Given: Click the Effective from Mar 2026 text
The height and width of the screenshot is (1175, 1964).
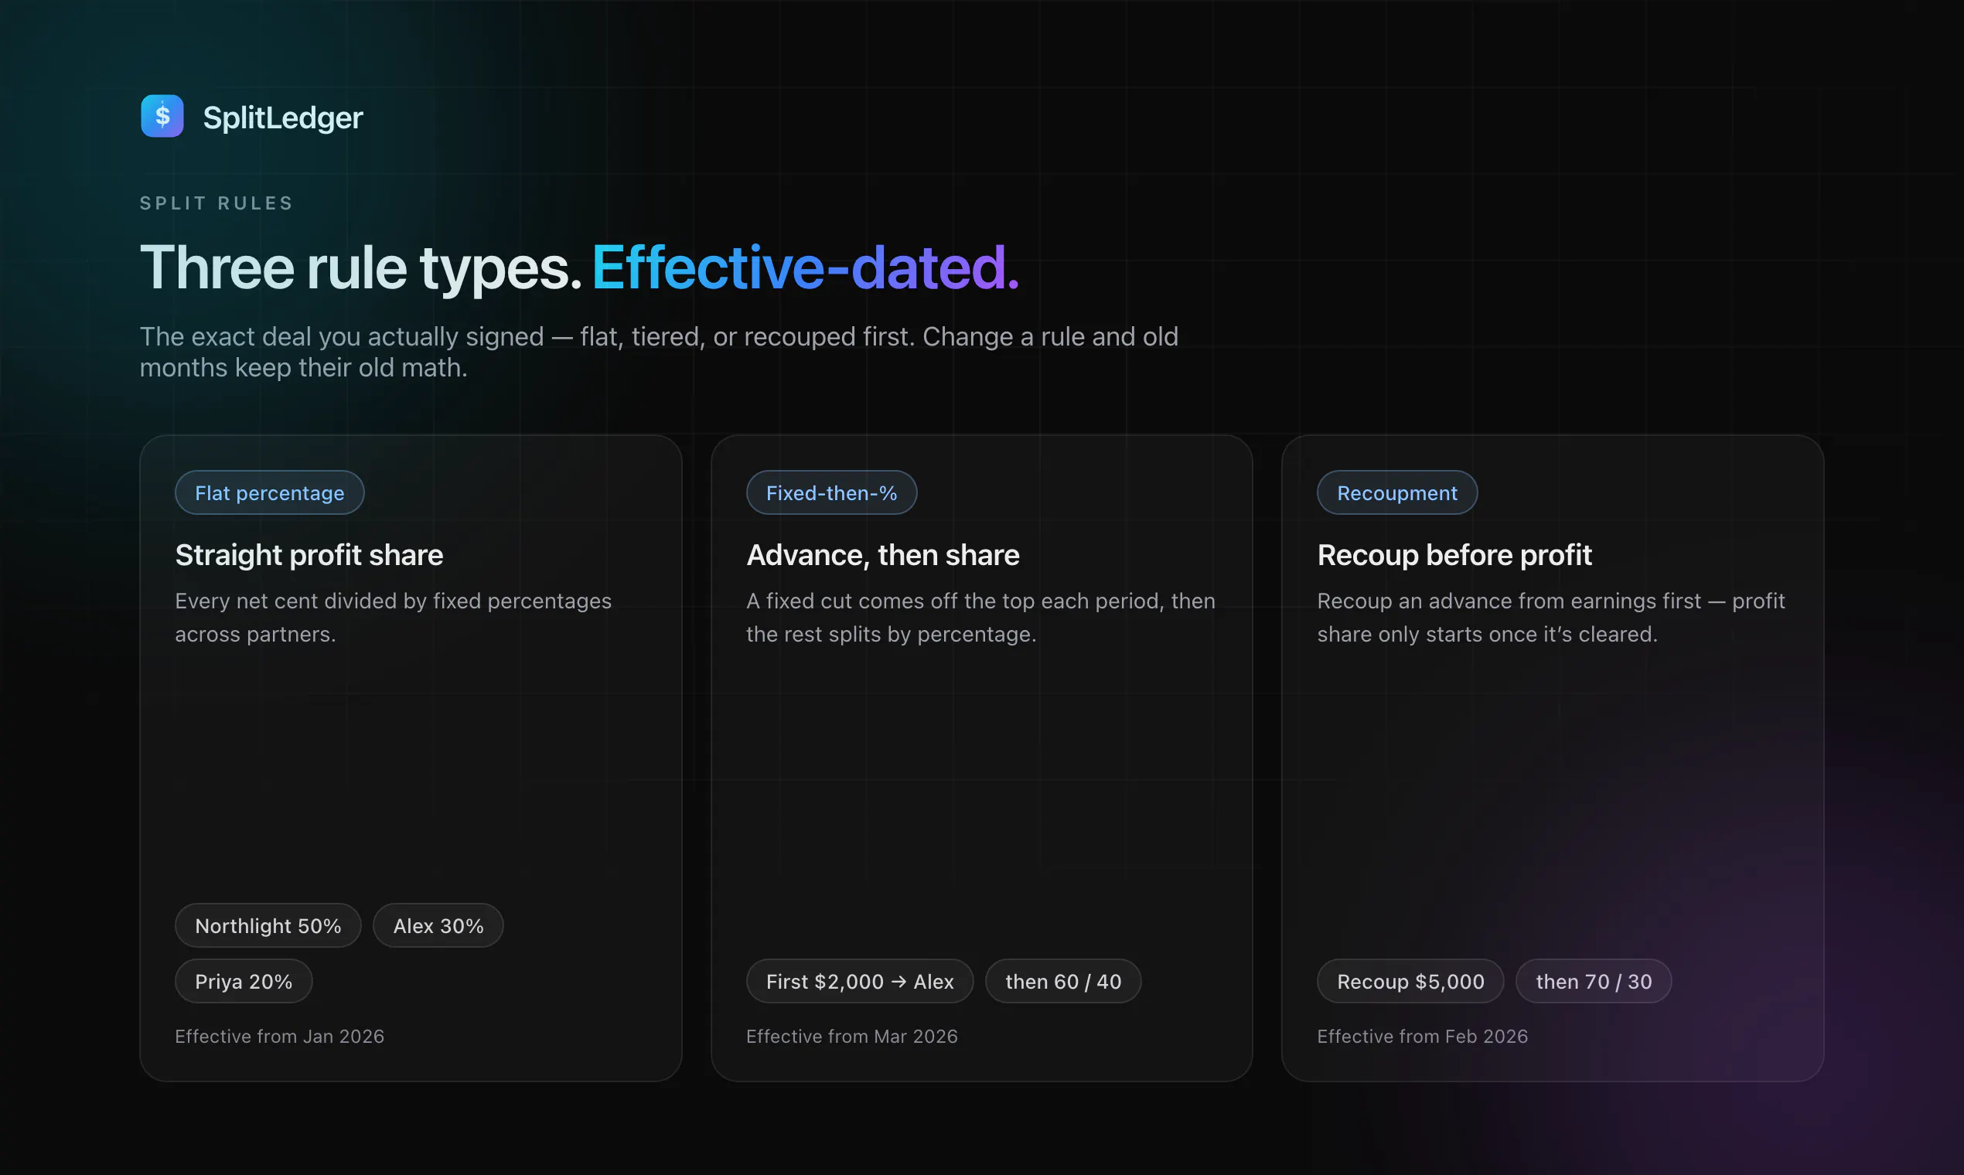Looking at the screenshot, I should tap(851, 1037).
